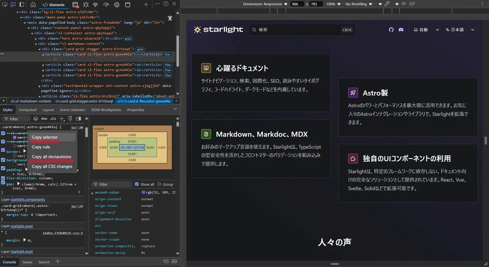The image size is (489, 267).
Task: Open the Console tool icon in toolbar
Action: (x=75, y=5)
